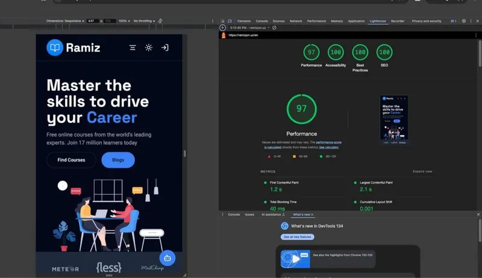Click the Ramiz book logo
Image resolution: width=482 pixels, height=278 pixels.
coord(55,48)
